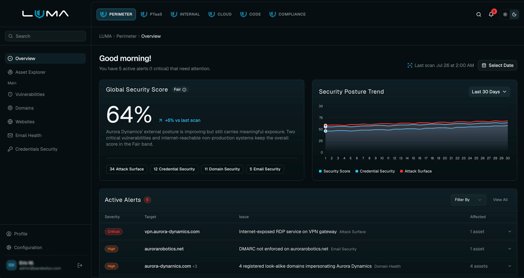Click the Domains globe icon

10,108
